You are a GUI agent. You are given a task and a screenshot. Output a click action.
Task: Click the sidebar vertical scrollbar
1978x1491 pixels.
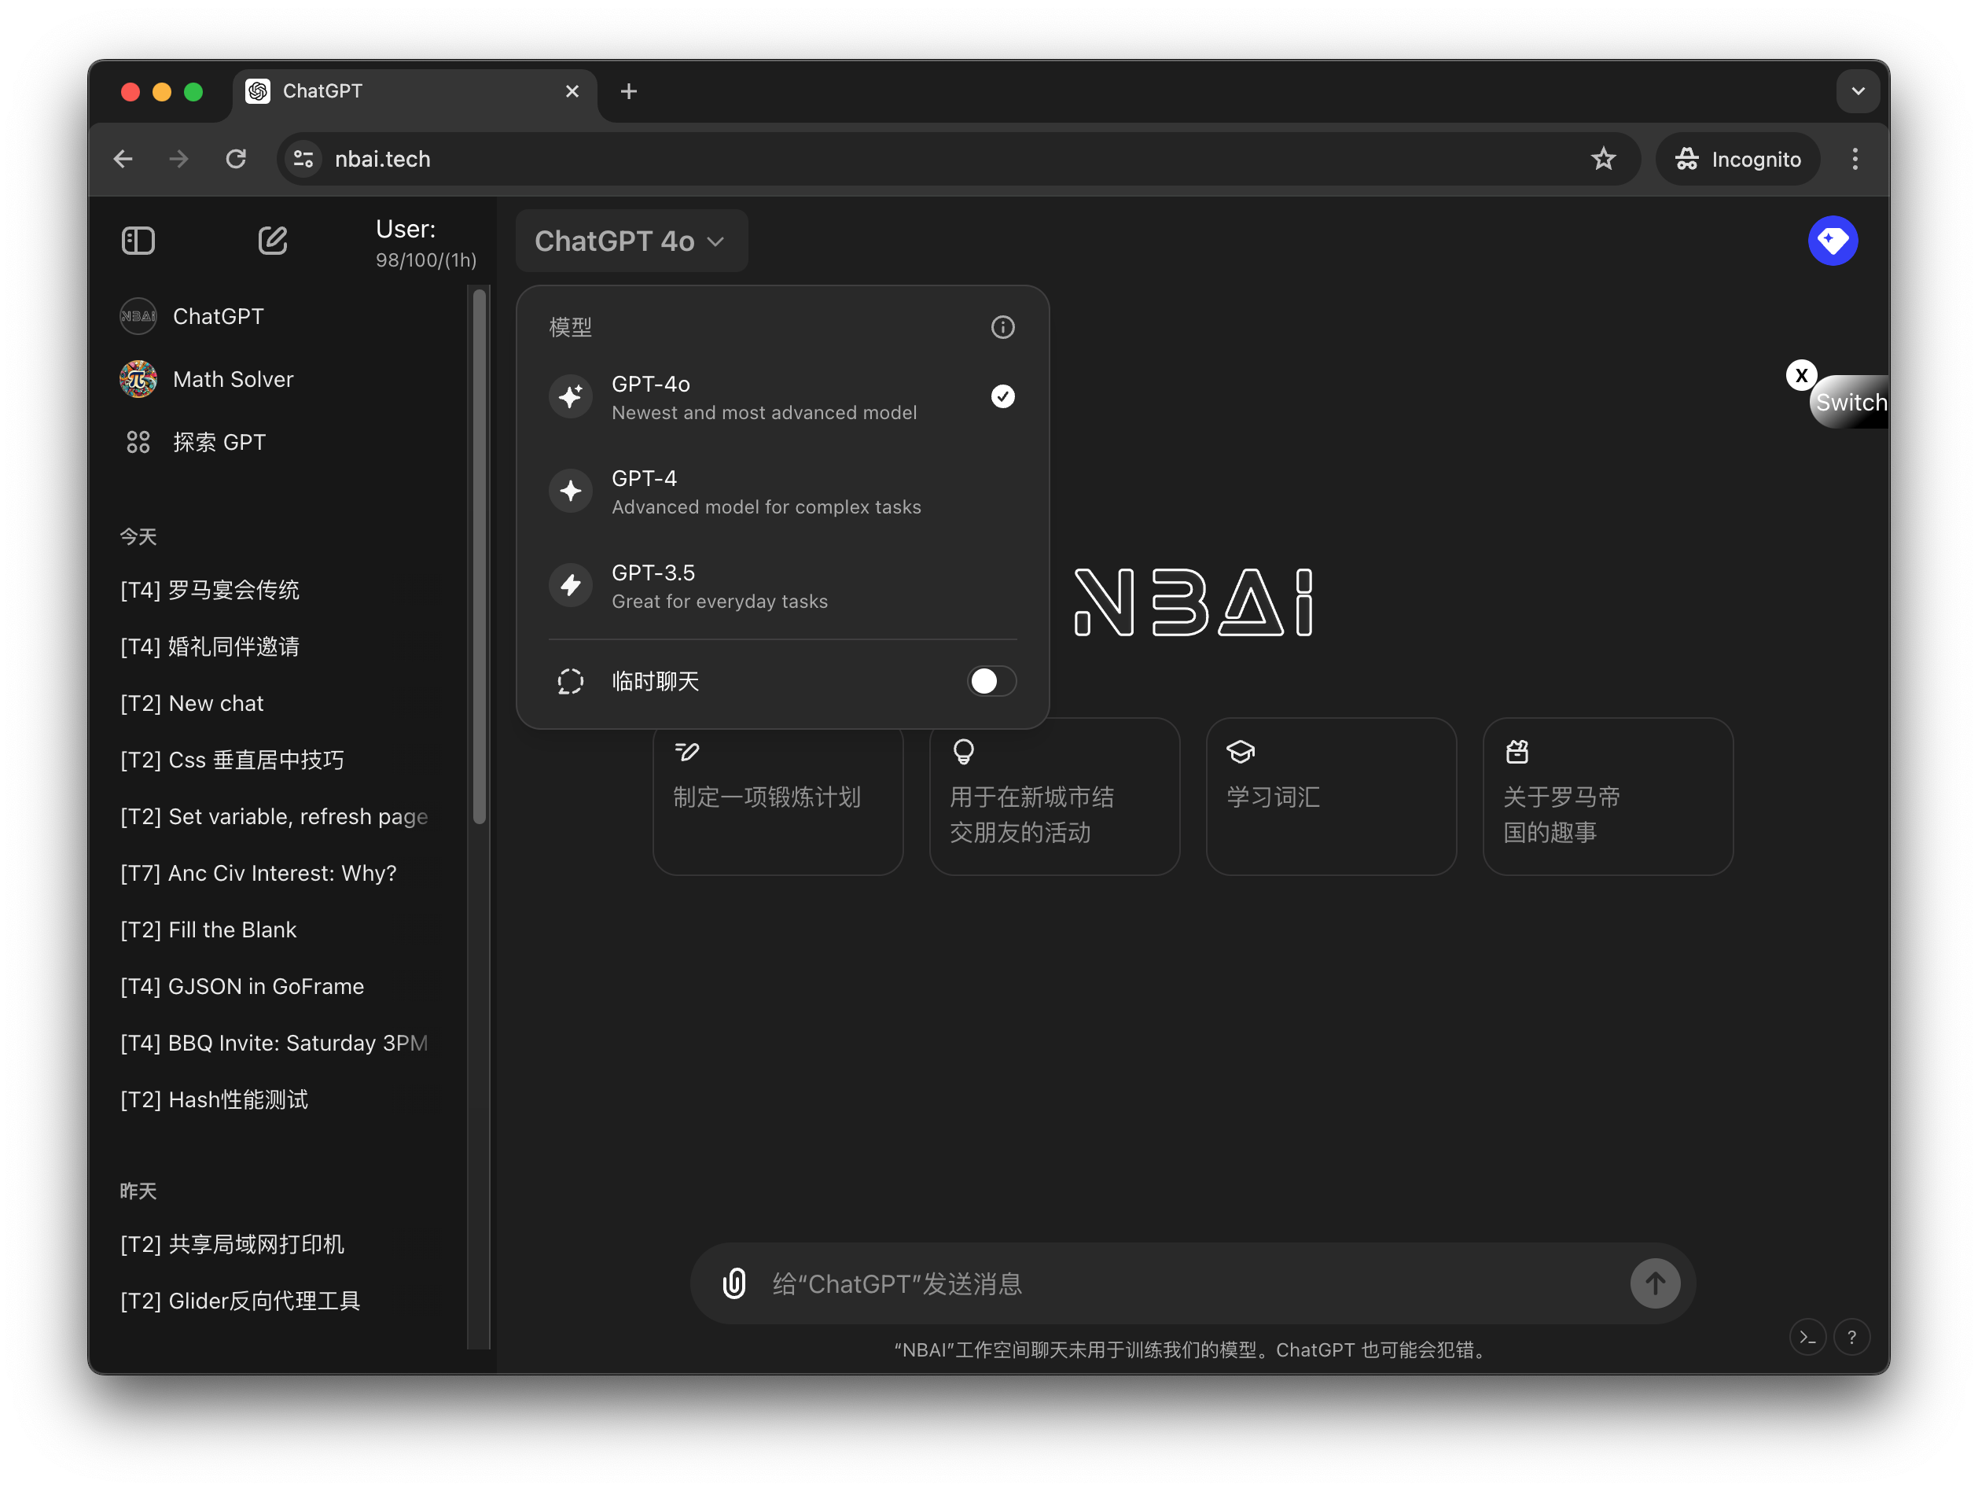pos(480,554)
